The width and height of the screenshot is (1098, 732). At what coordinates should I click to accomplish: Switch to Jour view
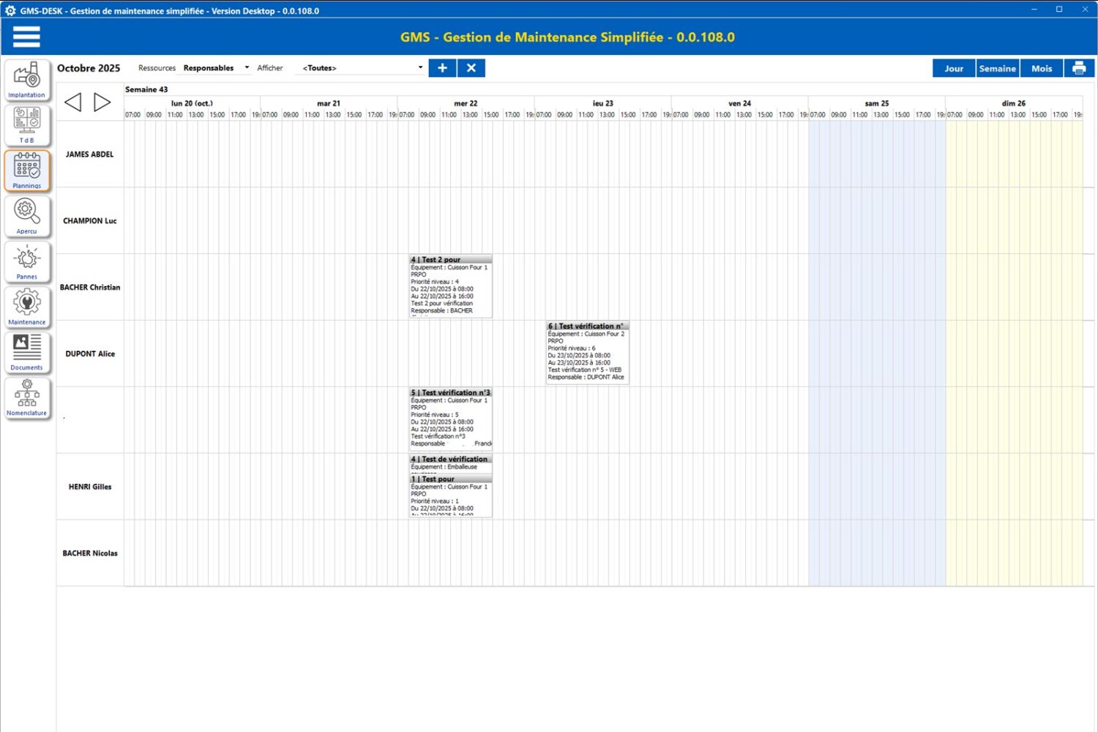coord(953,68)
